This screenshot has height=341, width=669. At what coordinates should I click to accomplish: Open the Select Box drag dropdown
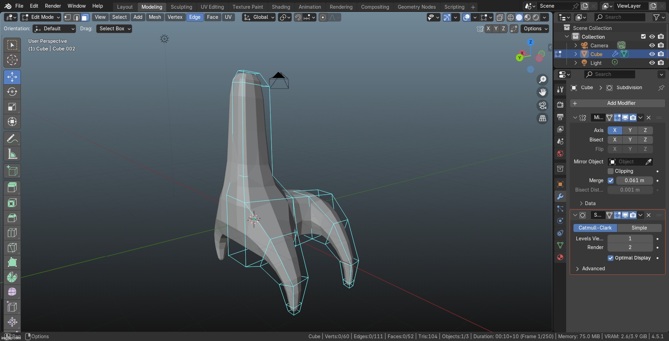[x=114, y=29]
